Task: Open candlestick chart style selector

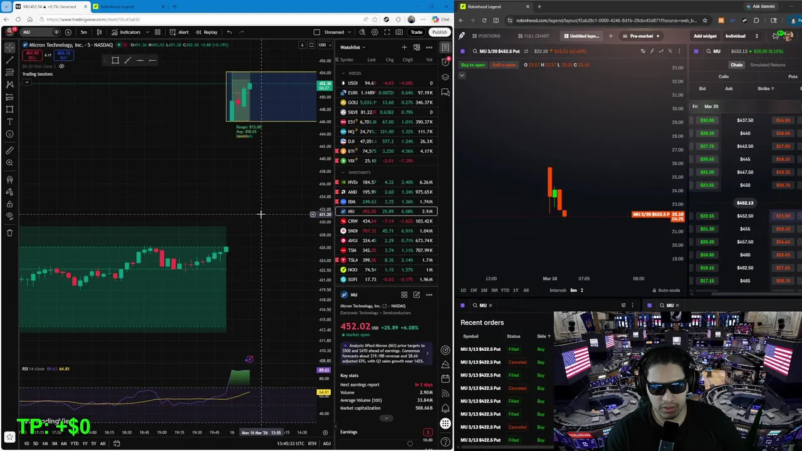Action: tap(99, 32)
